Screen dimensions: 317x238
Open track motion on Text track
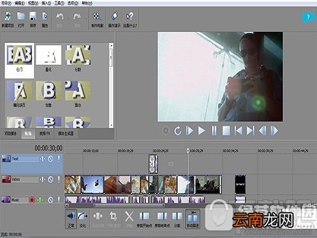pos(42,159)
